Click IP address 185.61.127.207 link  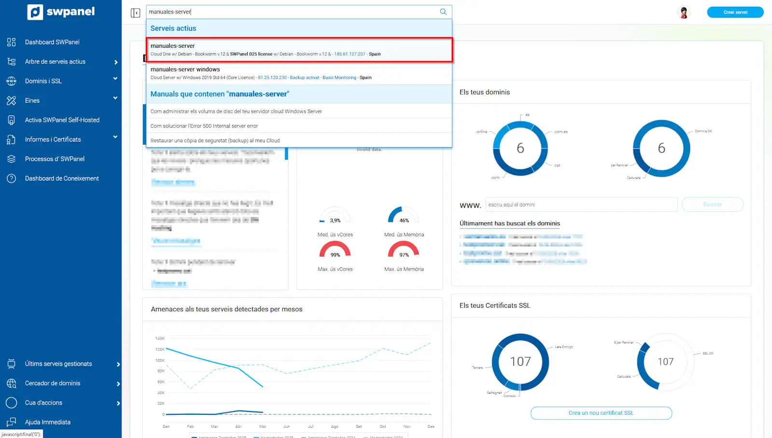coord(350,54)
